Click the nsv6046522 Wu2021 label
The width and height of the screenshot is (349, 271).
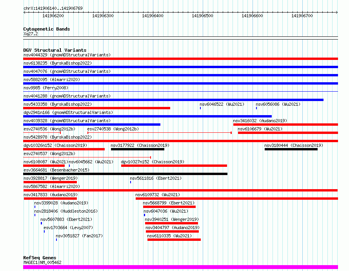pyautogui.click(x=222, y=104)
